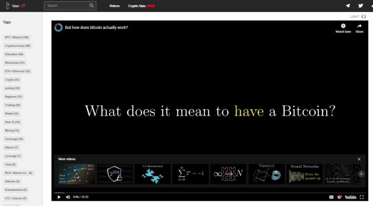
Task: Select the 'Cryptocurrency (68)' tag
Action: [x=17, y=46]
